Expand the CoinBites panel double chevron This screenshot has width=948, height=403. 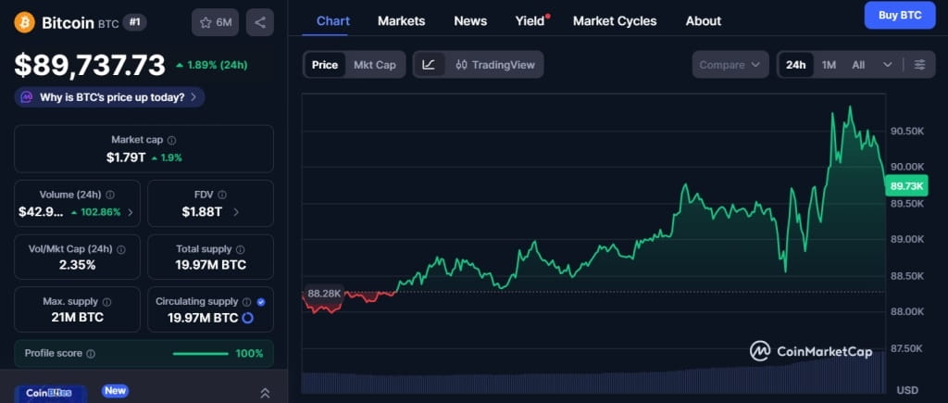tap(265, 393)
